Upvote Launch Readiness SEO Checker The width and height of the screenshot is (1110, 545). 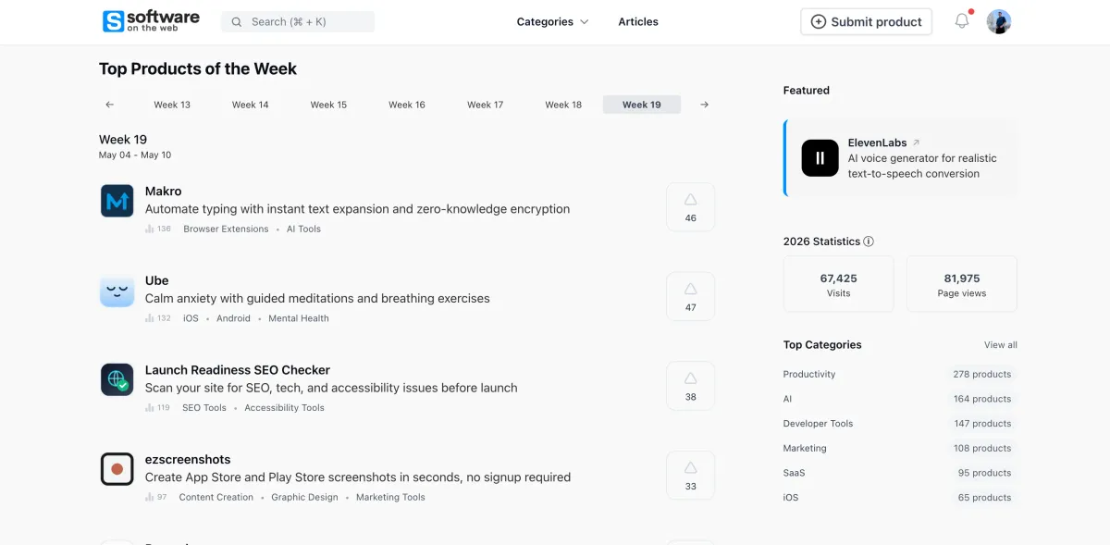[x=690, y=386]
